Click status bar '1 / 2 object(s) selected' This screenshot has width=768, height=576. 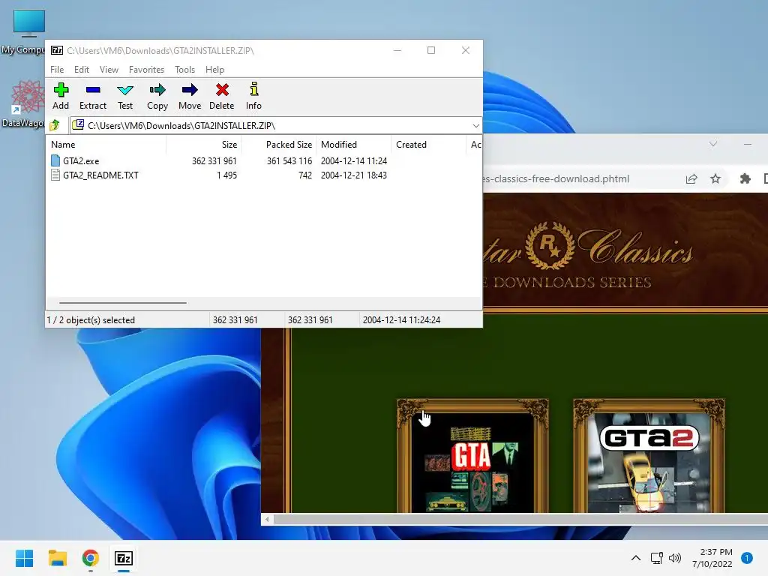pyautogui.click(x=91, y=319)
